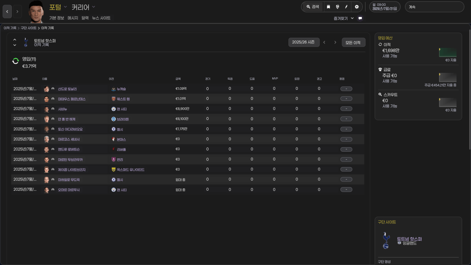Click the West Ham club badge icon
The height and width of the screenshot is (265, 471).
[113, 99]
